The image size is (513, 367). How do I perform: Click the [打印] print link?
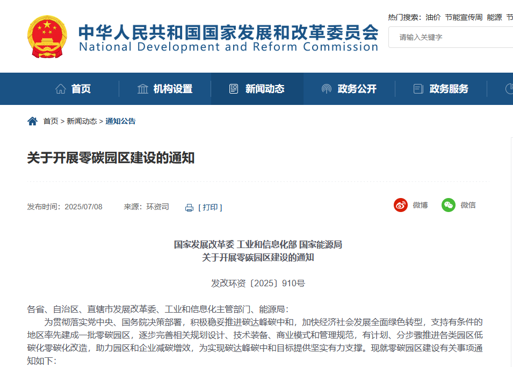point(209,207)
